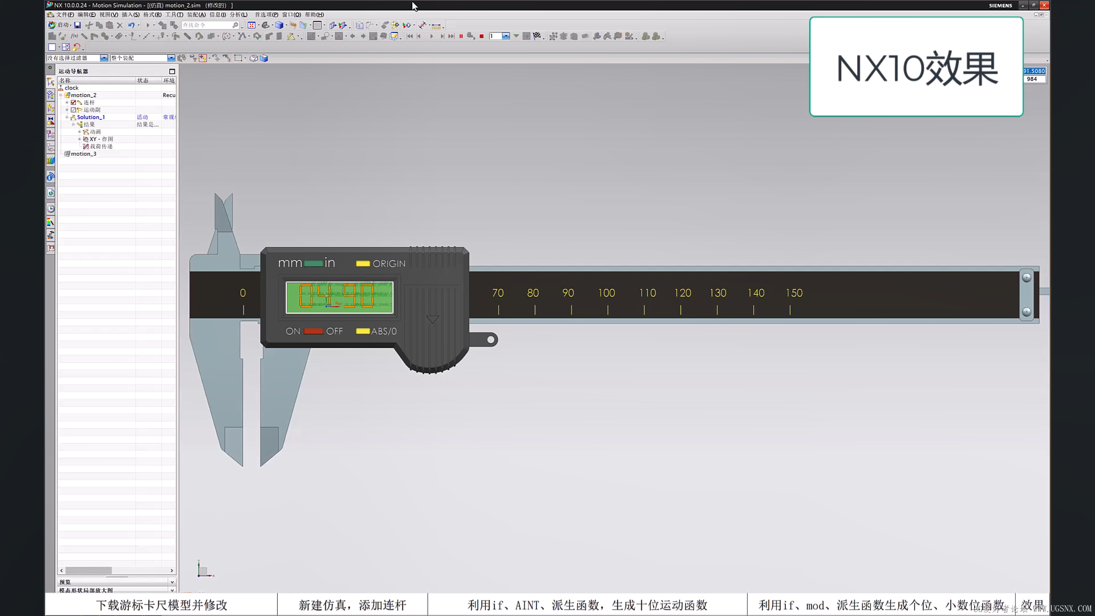
Task: Open the Internet Explorer sidebar tab
Action: click(x=51, y=193)
